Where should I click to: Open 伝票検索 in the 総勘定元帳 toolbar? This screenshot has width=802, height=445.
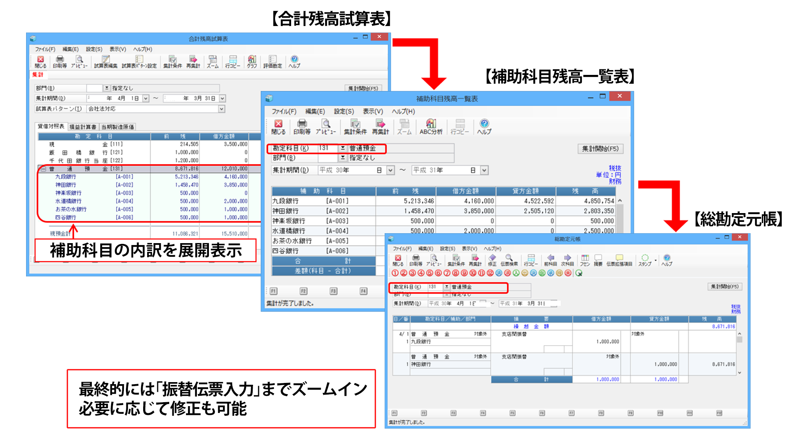tap(509, 260)
